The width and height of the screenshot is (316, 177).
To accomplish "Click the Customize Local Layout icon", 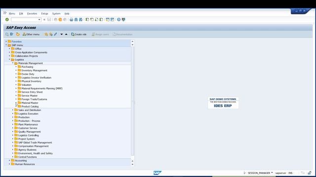I will point(123,20).
